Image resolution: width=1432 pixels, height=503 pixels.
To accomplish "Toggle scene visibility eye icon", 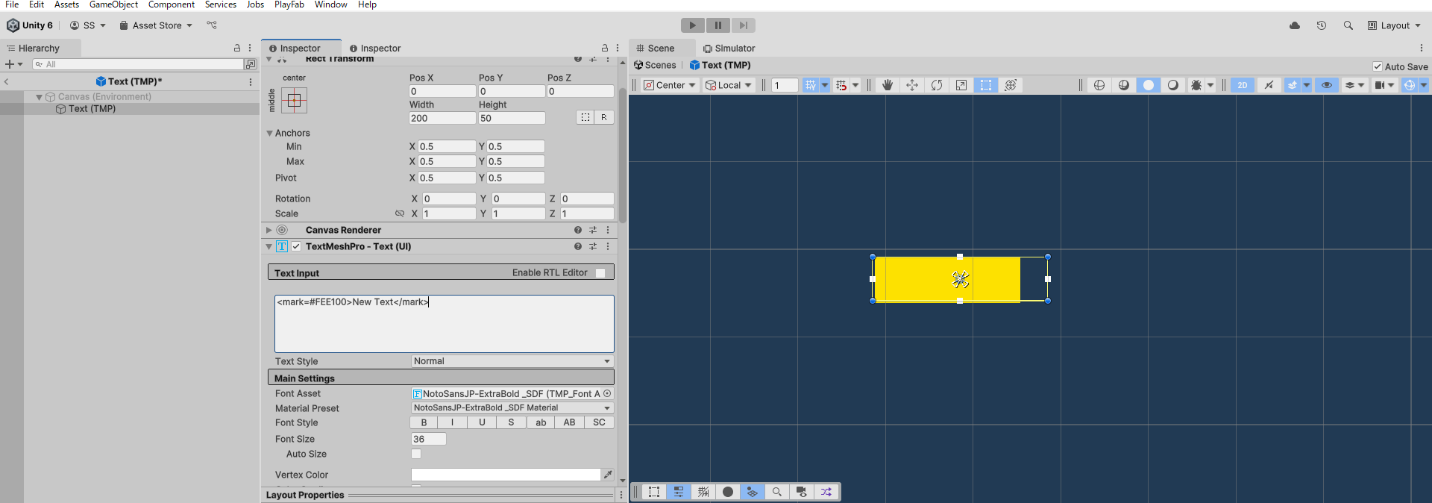I will point(1327,85).
